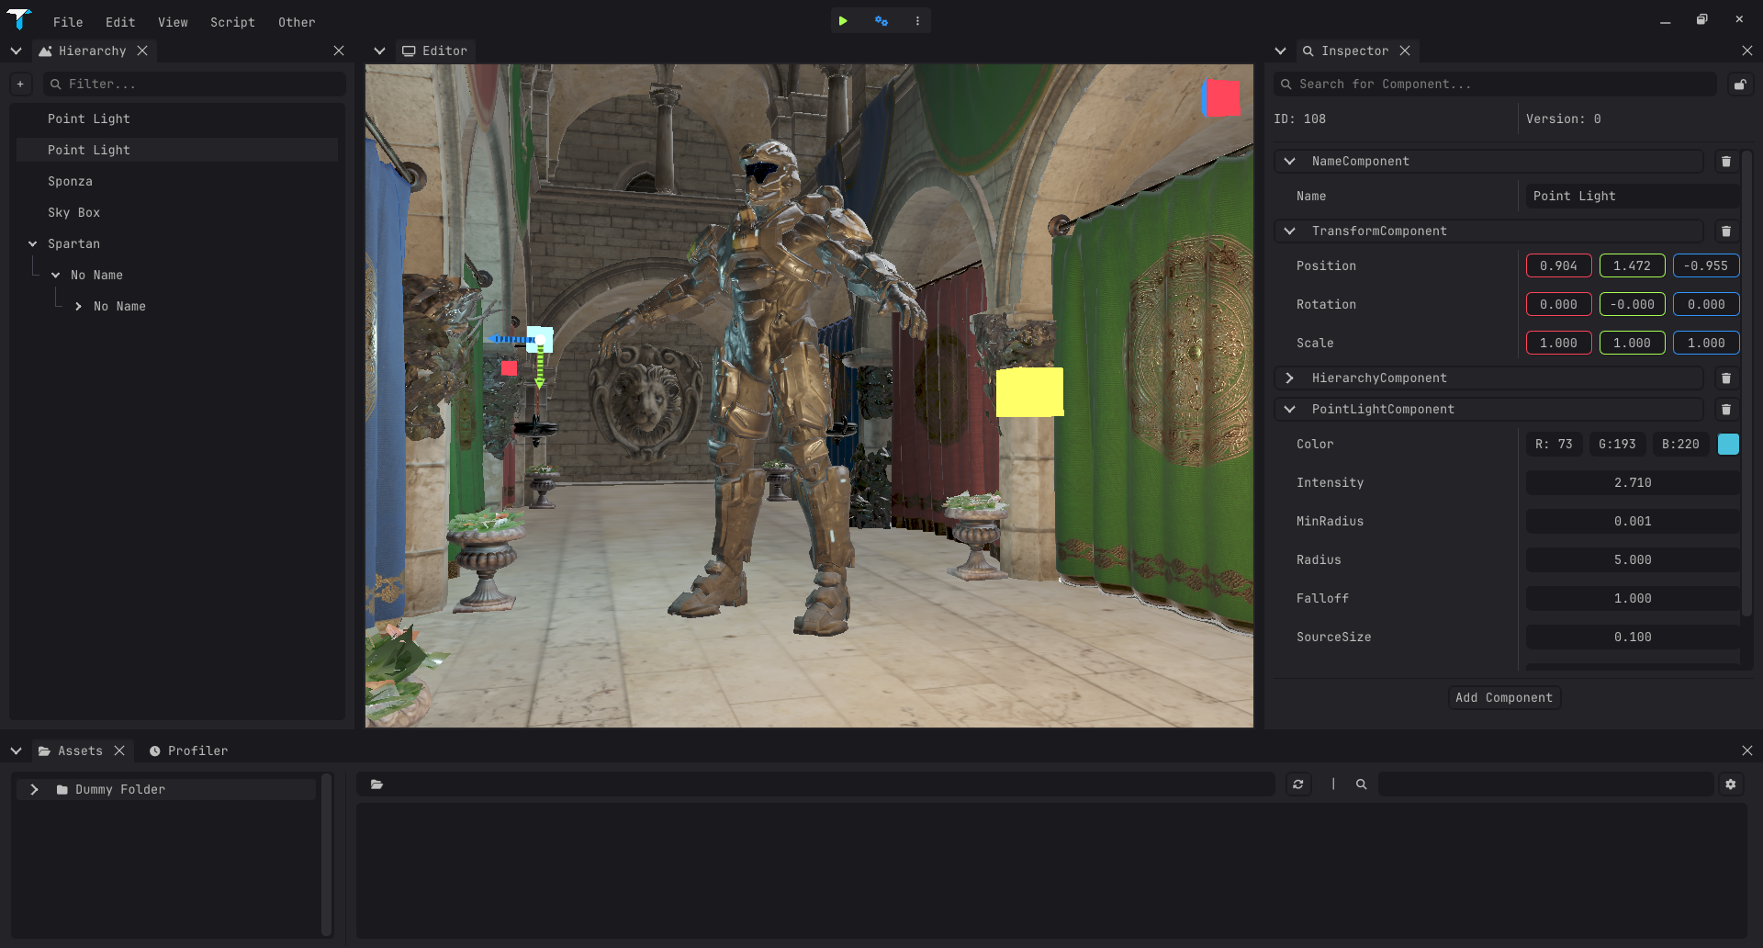Image resolution: width=1763 pixels, height=948 pixels.
Task: Close the bottom Assets panel dock
Action: 1747,751
